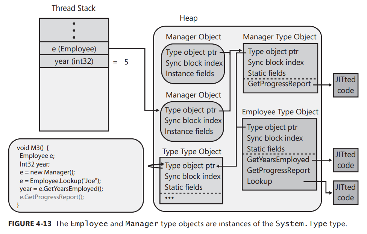Click the value 5 beside the year slot

click(126, 62)
